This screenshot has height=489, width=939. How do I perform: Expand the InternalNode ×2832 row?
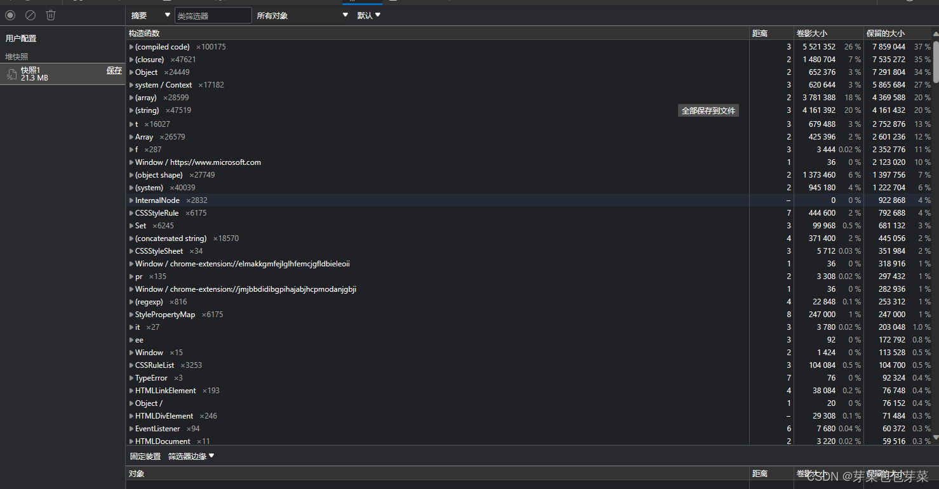click(131, 200)
